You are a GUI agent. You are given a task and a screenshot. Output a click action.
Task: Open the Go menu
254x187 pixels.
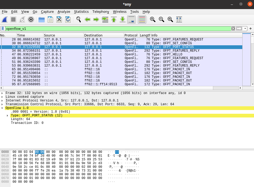(35, 12)
